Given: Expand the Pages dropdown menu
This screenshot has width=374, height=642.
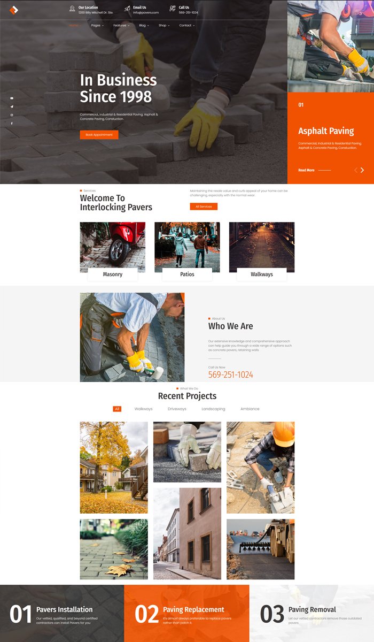Looking at the screenshot, I should point(97,25).
